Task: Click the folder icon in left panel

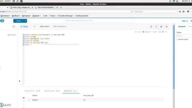Action: tap(13, 27)
